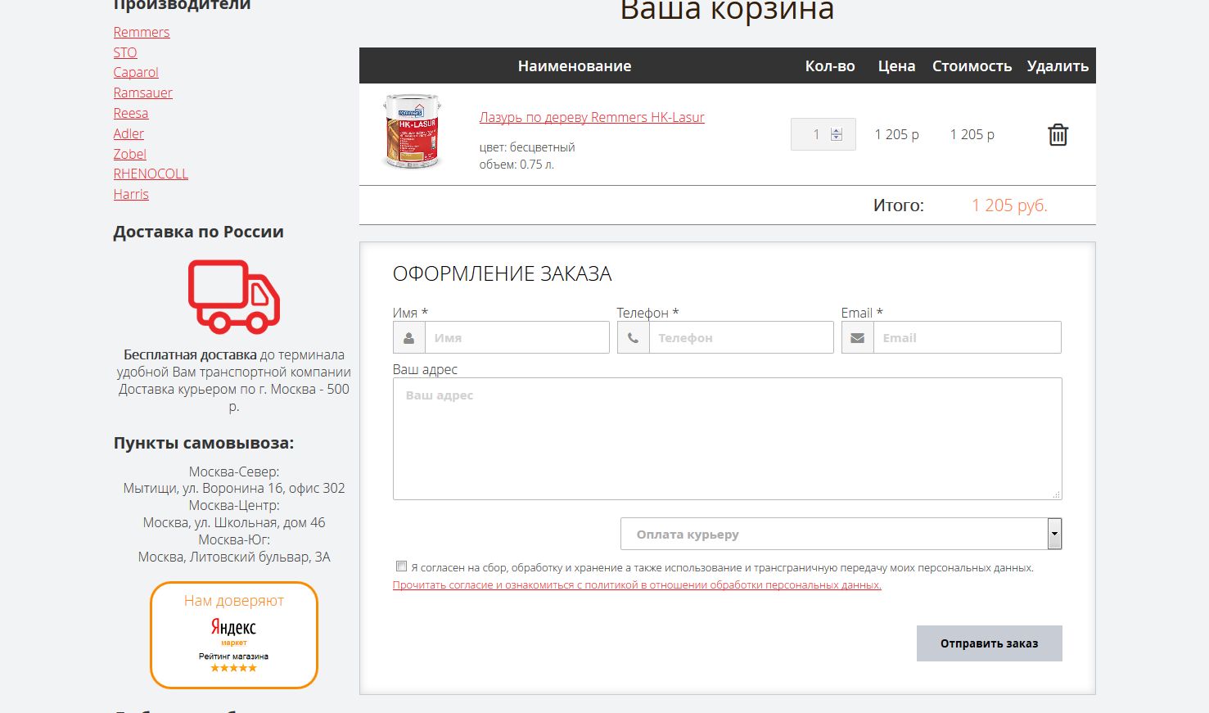
Task: Click the phone icon beside the Телефон field
Action: [633, 337]
